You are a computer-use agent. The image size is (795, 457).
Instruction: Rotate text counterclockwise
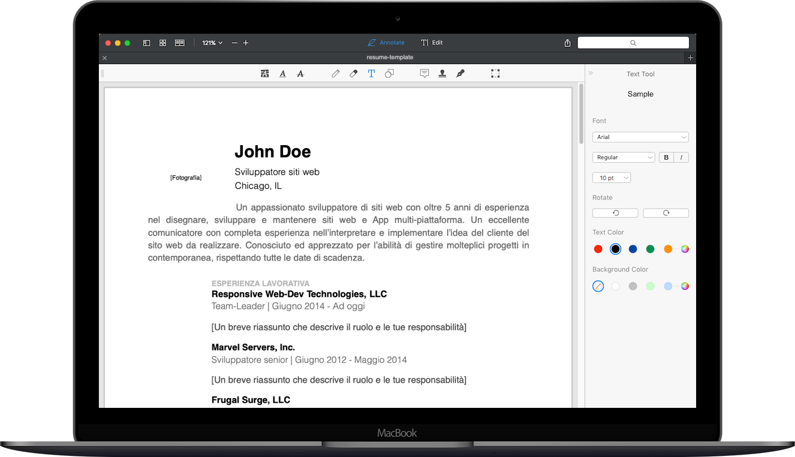click(615, 213)
